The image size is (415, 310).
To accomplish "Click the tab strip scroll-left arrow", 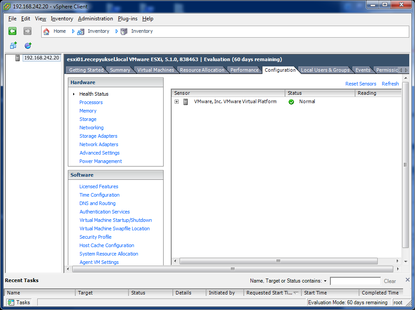I will 400,70.
